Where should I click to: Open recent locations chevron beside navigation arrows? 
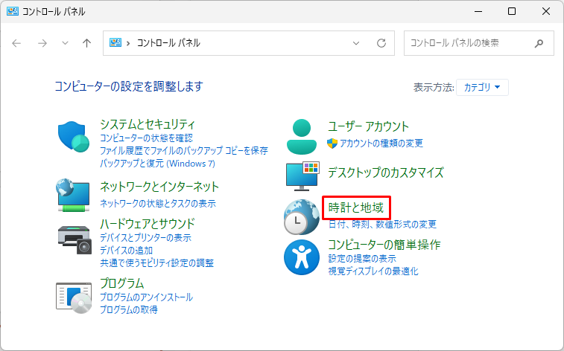[x=65, y=43]
